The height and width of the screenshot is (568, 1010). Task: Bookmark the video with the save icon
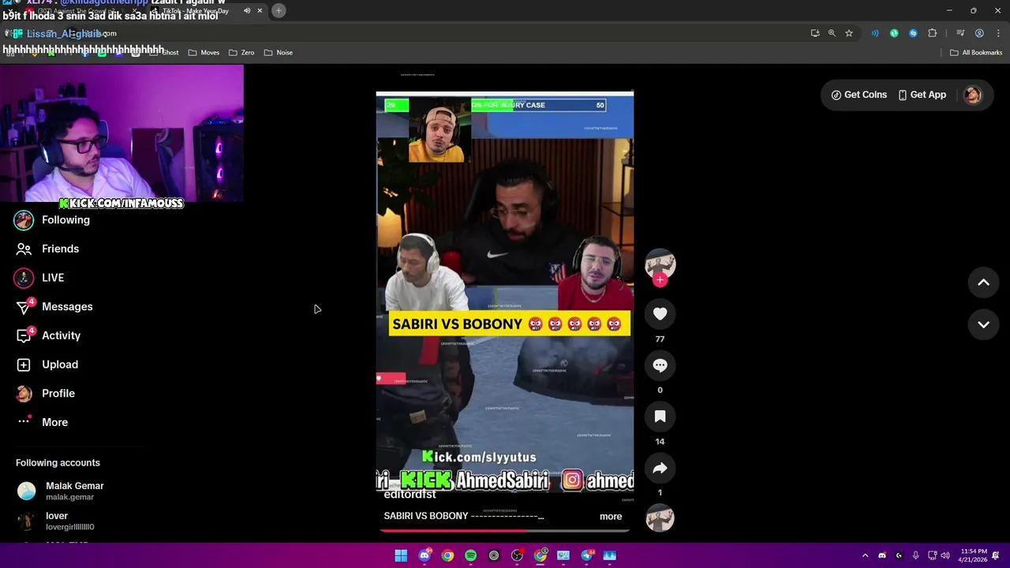[660, 417]
